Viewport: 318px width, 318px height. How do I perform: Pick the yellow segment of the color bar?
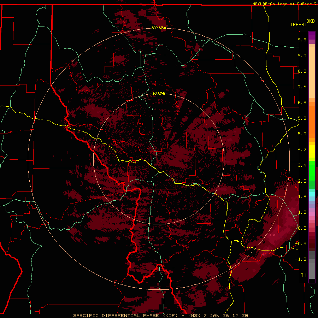[312, 151]
